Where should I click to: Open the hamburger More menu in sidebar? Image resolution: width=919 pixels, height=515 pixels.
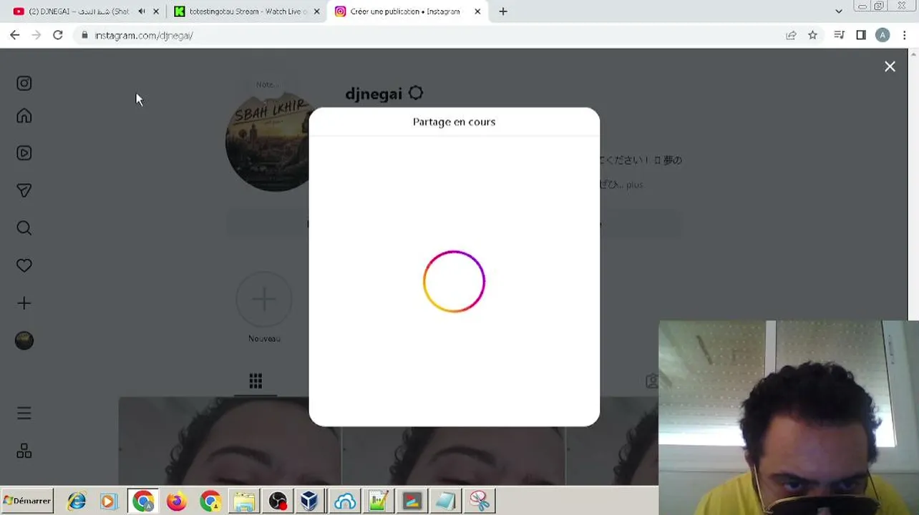[24, 413]
